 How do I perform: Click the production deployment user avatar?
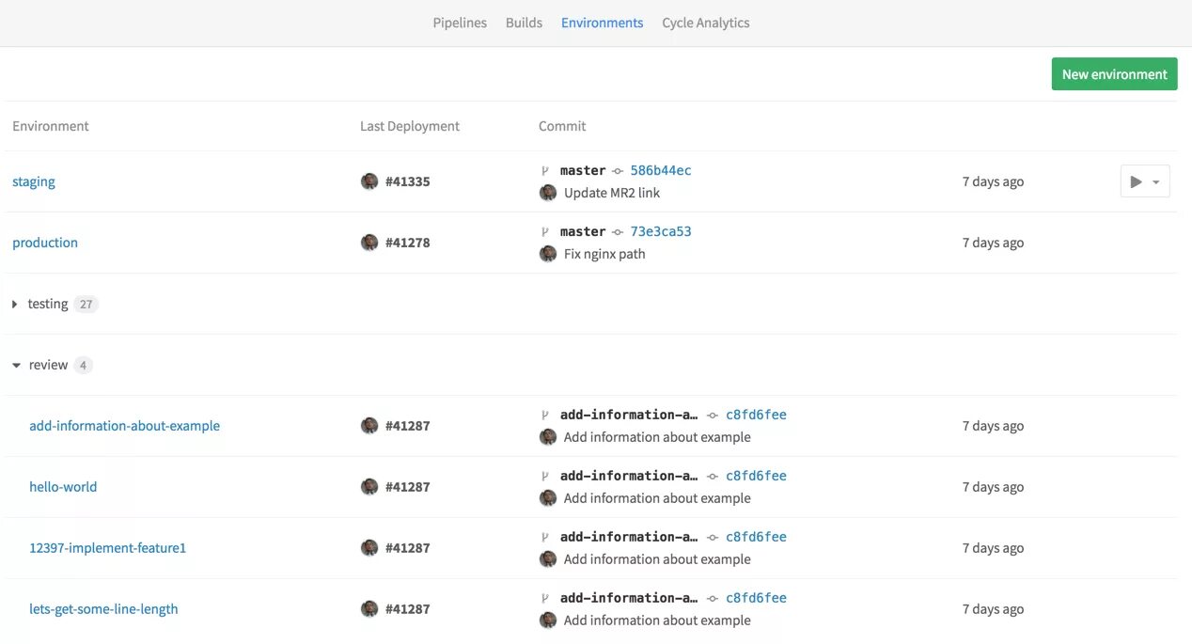(x=369, y=243)
